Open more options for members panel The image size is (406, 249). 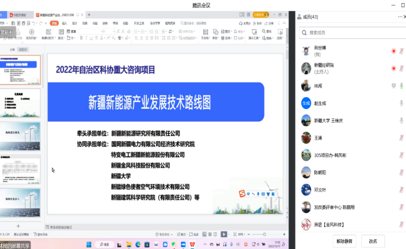(x=400, y=17)
